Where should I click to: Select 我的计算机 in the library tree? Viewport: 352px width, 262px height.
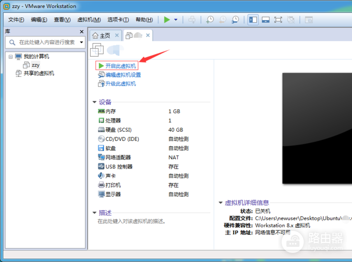click(36, 57)
